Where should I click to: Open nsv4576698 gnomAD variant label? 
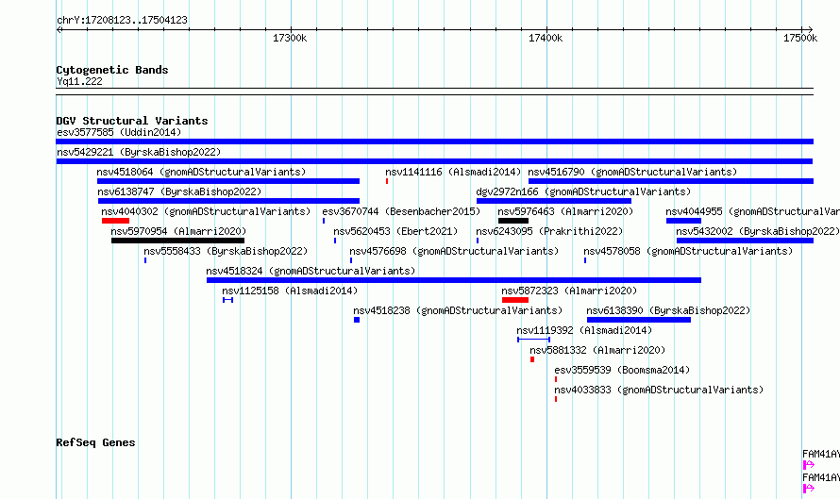(x=454, y=251)
